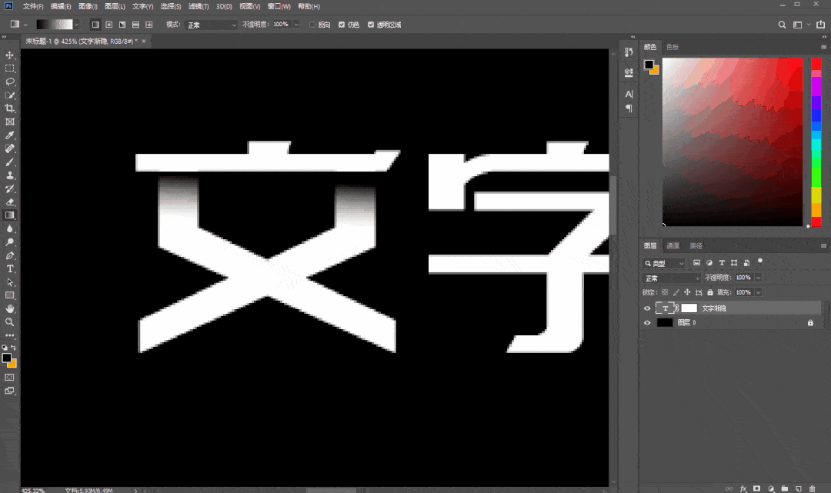Screen dimensions: 831x493
Task: Expand the gradient preset picker arrow
Action: click(76, 25)
